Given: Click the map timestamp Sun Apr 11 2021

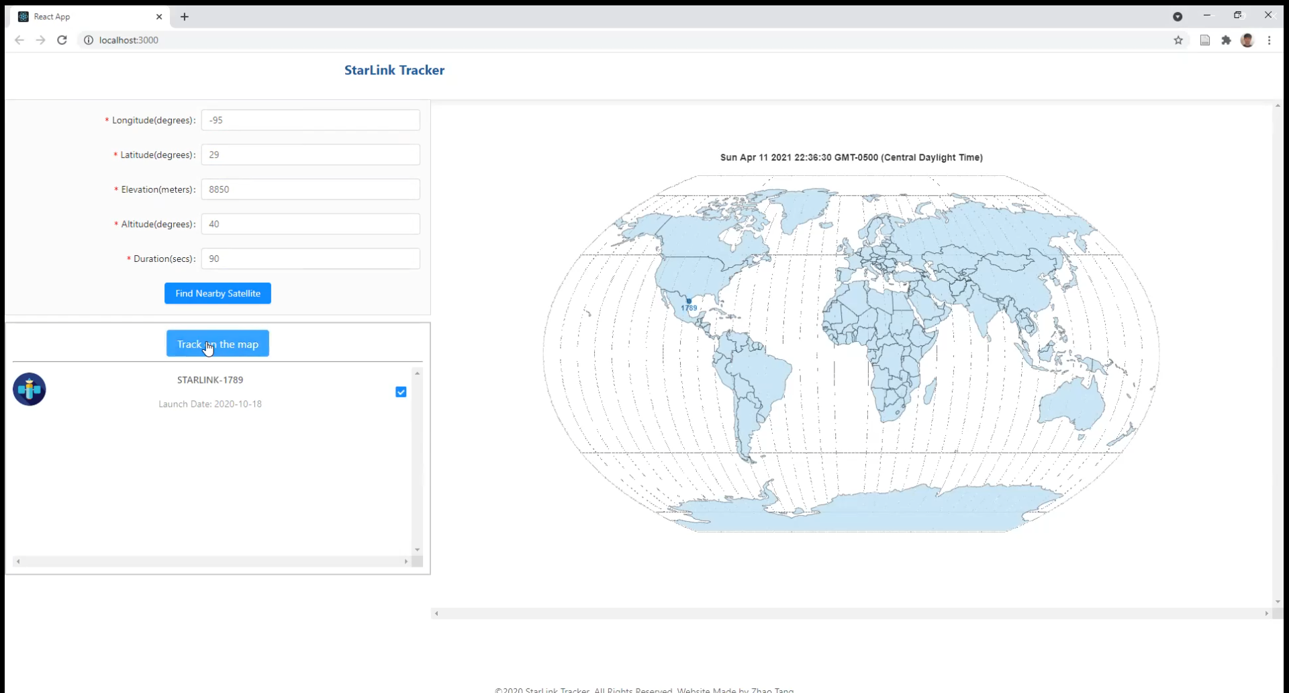Looking at the screenshot, I should click(851, 157).
